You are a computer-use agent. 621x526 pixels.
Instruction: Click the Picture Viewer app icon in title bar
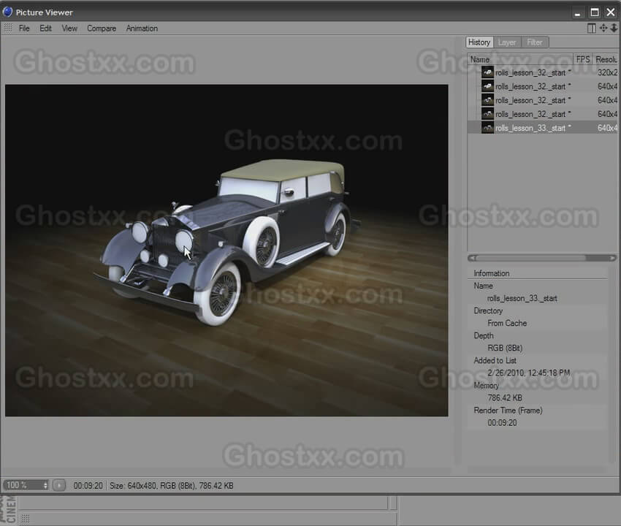tap(7, 12)
